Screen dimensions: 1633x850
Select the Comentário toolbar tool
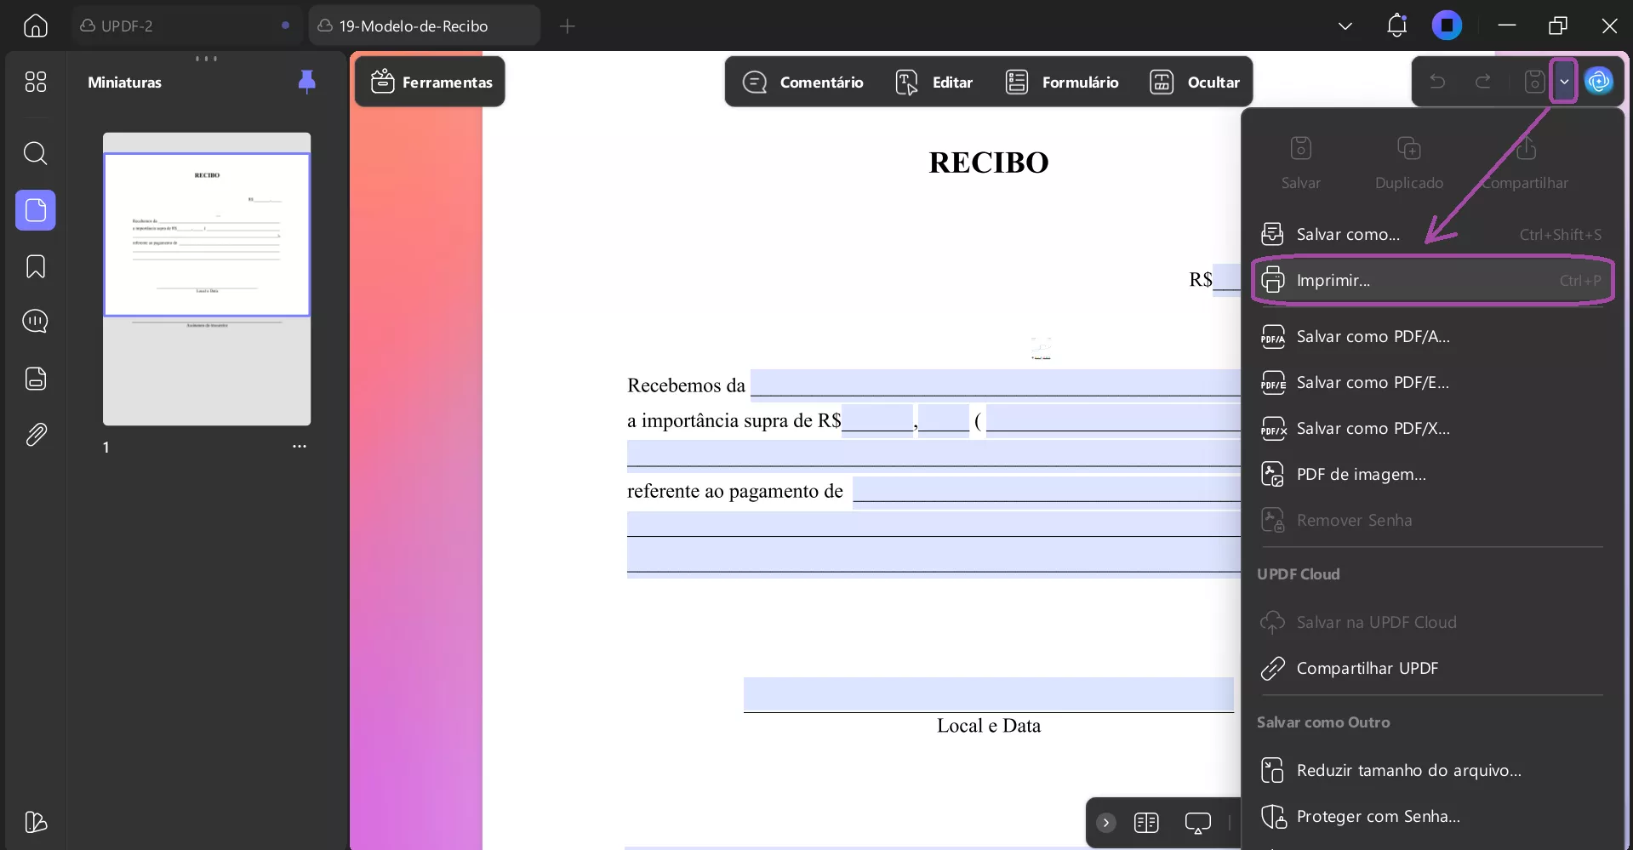(x=802, y=82)
